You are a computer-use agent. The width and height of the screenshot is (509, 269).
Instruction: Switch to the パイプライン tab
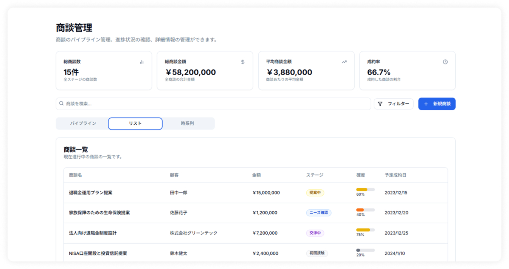(x=83, y=124)
